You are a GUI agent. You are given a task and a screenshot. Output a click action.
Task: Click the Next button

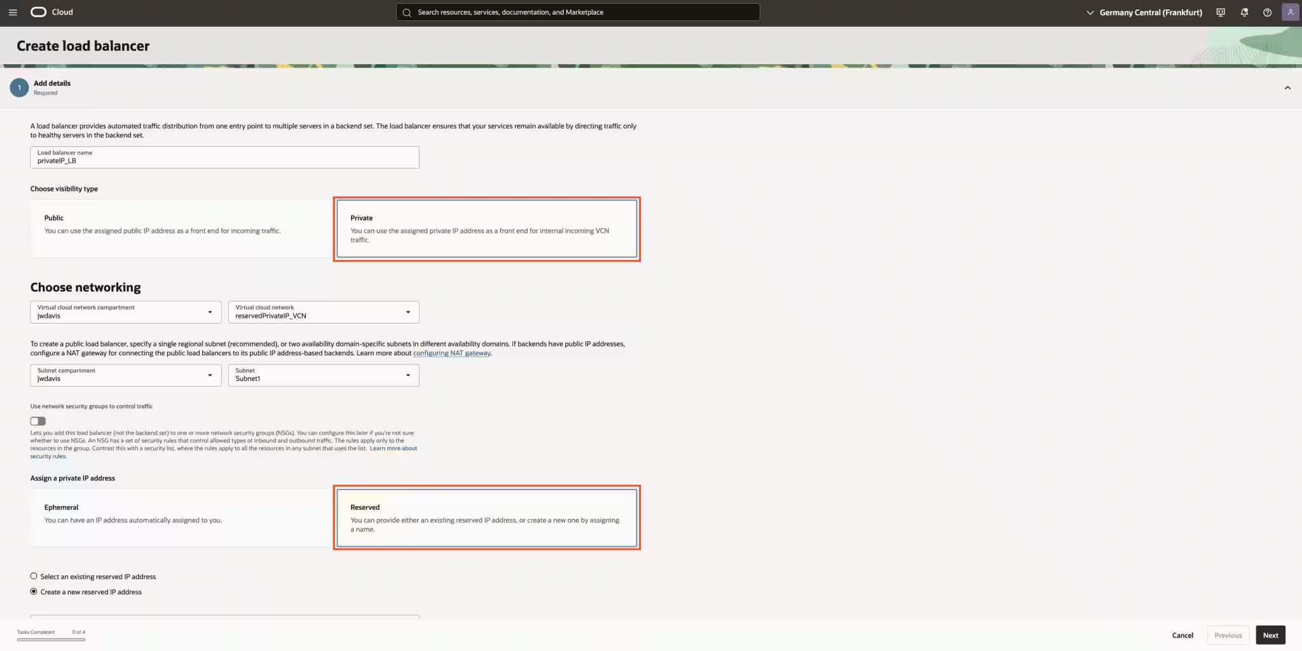1270,635
